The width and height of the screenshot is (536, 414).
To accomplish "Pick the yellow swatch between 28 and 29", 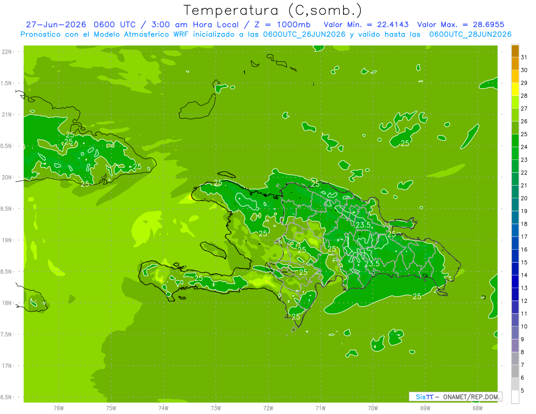I will pyautogui.click(x=515, y=89).
